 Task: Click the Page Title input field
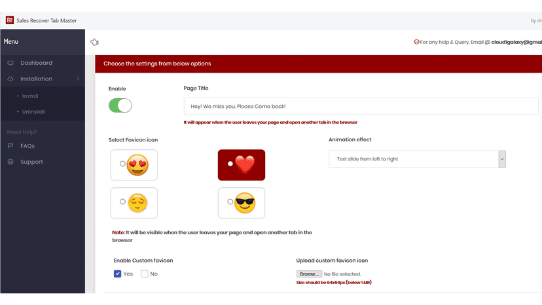click(361, 106)
